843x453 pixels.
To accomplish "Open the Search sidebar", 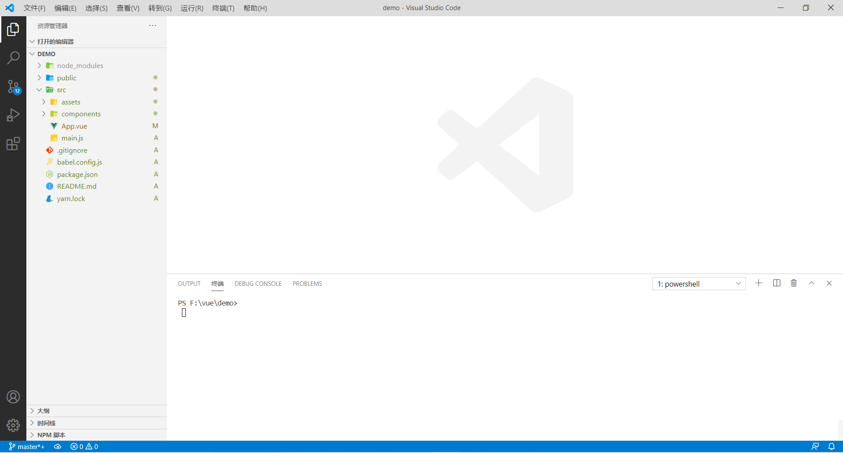I will tap(13, 57).
